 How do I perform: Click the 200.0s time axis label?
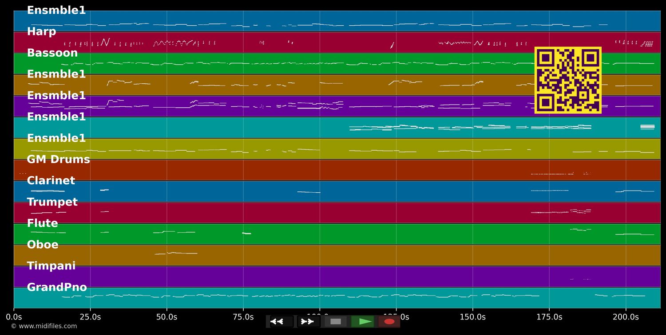tap(626, 317)
